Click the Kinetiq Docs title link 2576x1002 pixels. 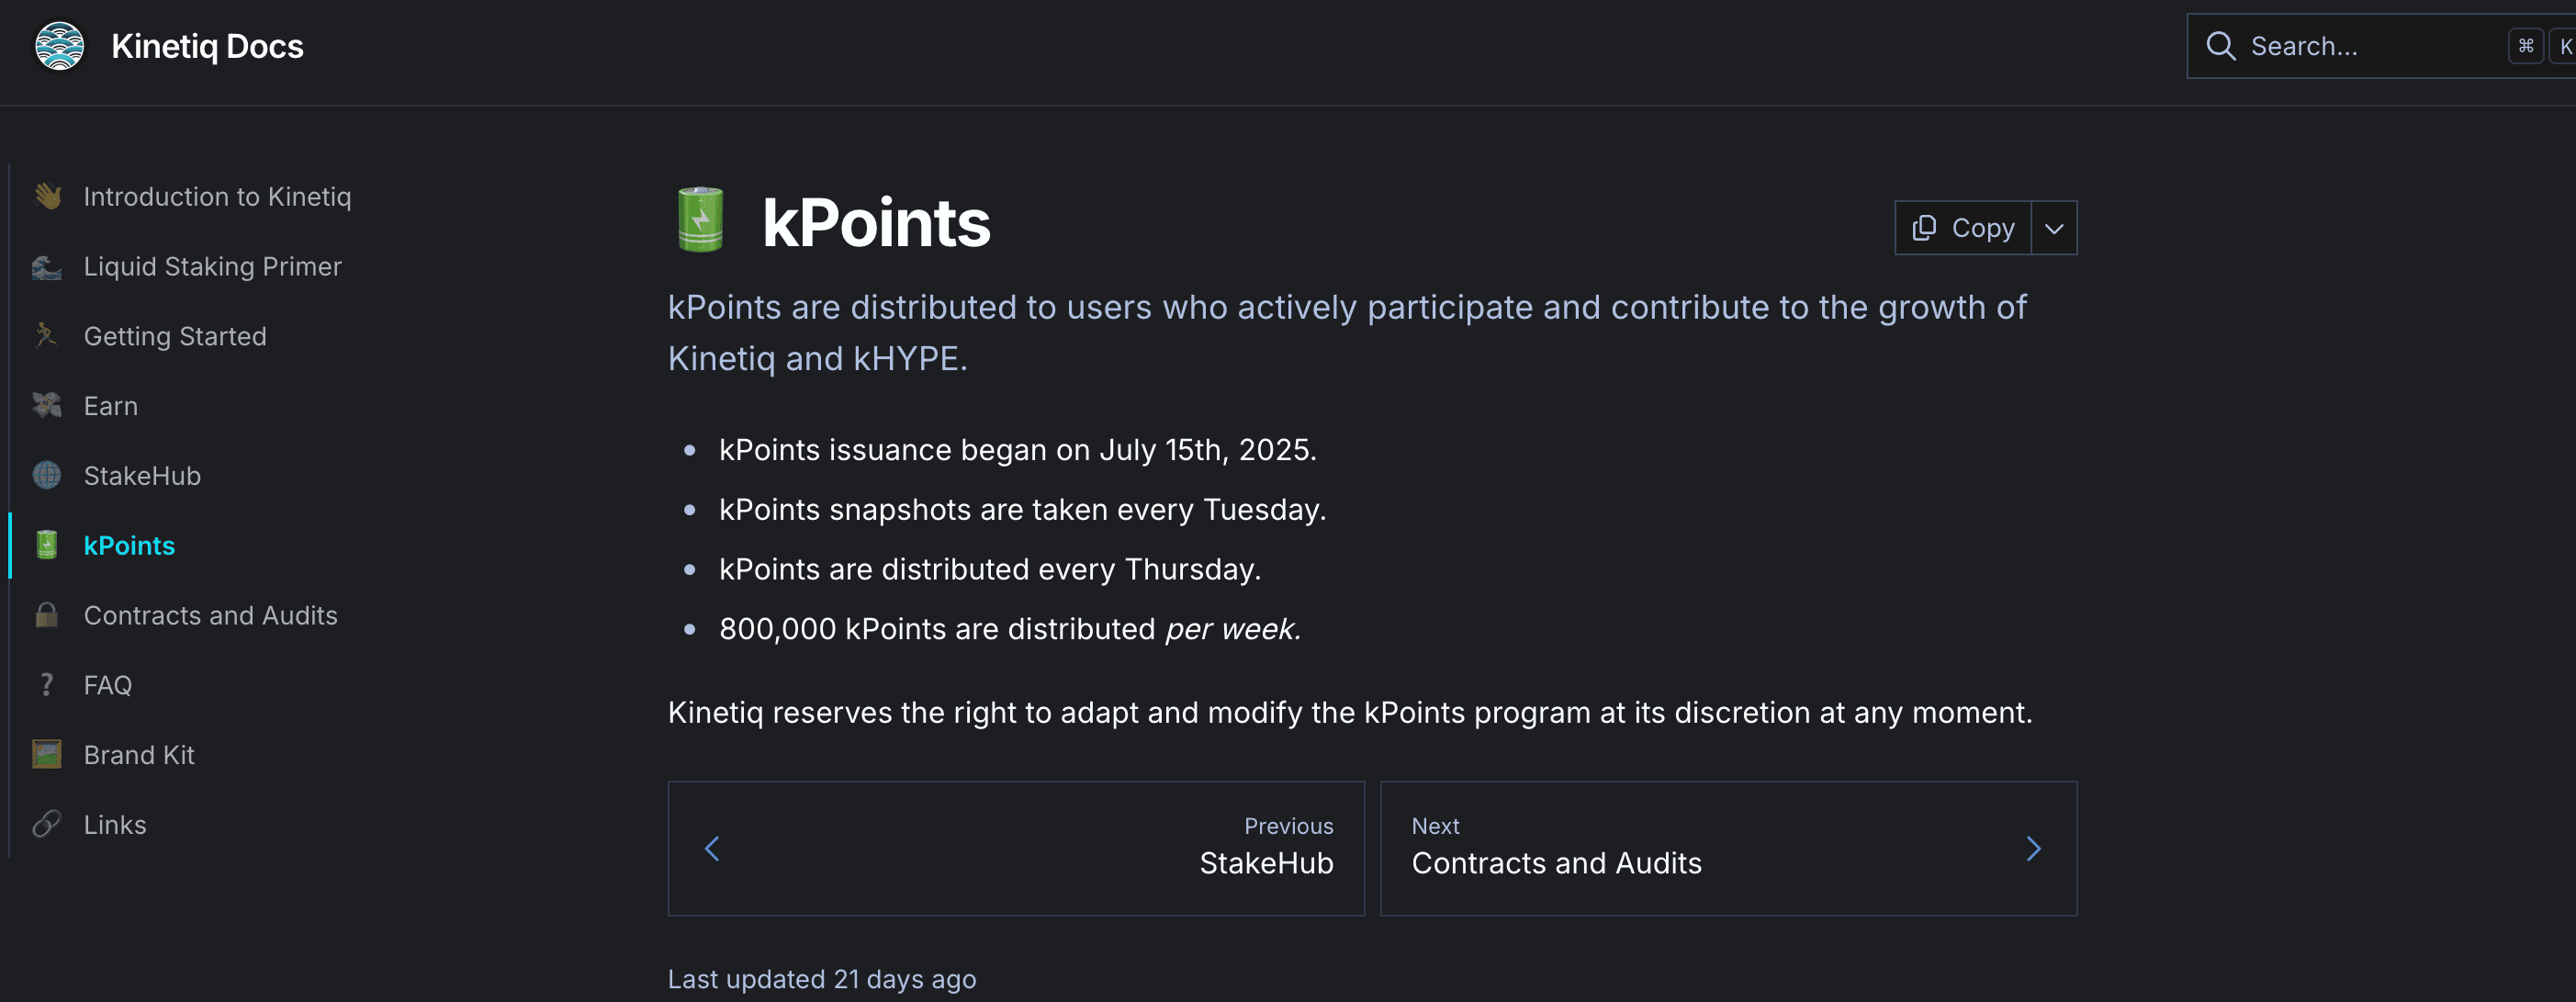pos(207,46)
